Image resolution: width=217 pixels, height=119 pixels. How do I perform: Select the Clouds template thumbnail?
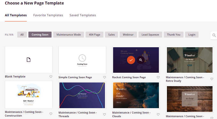coord(136,95)
